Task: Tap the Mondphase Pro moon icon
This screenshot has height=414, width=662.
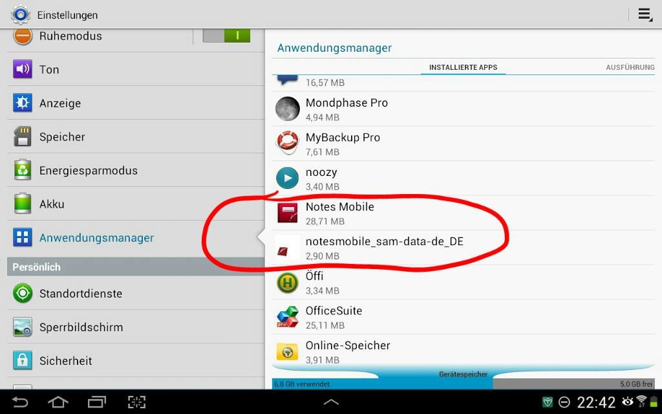Action: pos(288,109)
